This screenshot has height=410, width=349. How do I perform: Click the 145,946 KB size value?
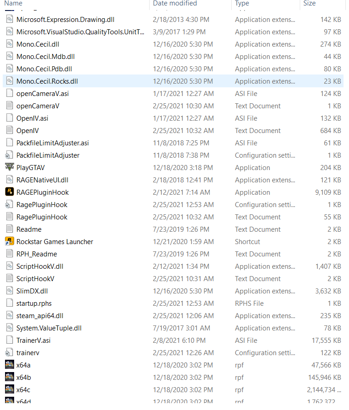324,377
